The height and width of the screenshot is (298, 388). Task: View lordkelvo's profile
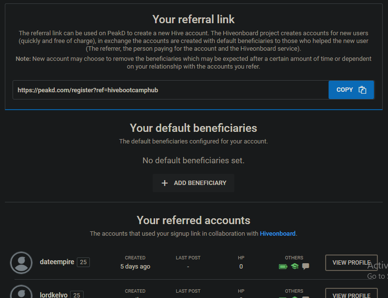click(351, 294)
